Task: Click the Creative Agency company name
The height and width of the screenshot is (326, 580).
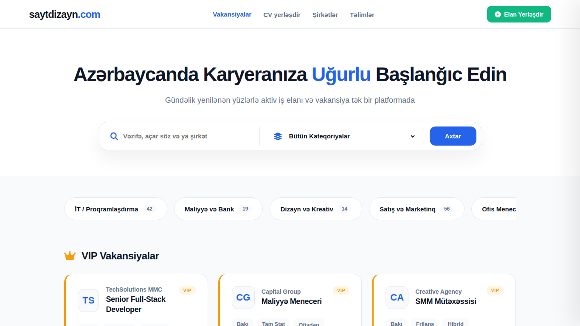Action: click(x=439, y=292)
